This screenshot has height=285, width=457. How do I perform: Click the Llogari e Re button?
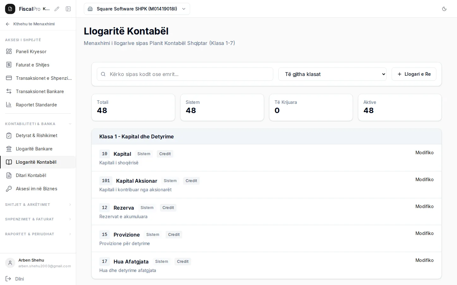click(414, 74)
